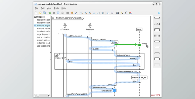Click the fit diagram to window icon

(x=94, y=13)
